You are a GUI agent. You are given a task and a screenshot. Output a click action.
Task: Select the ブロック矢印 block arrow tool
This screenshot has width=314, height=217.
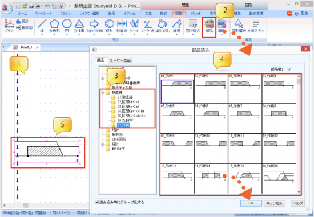(94, 26)
